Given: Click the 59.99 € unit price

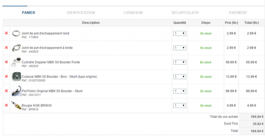Looking at the screenshot, I should click(231, 62).
